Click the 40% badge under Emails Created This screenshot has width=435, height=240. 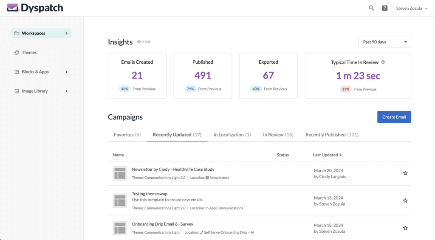(x=124, y=89)
